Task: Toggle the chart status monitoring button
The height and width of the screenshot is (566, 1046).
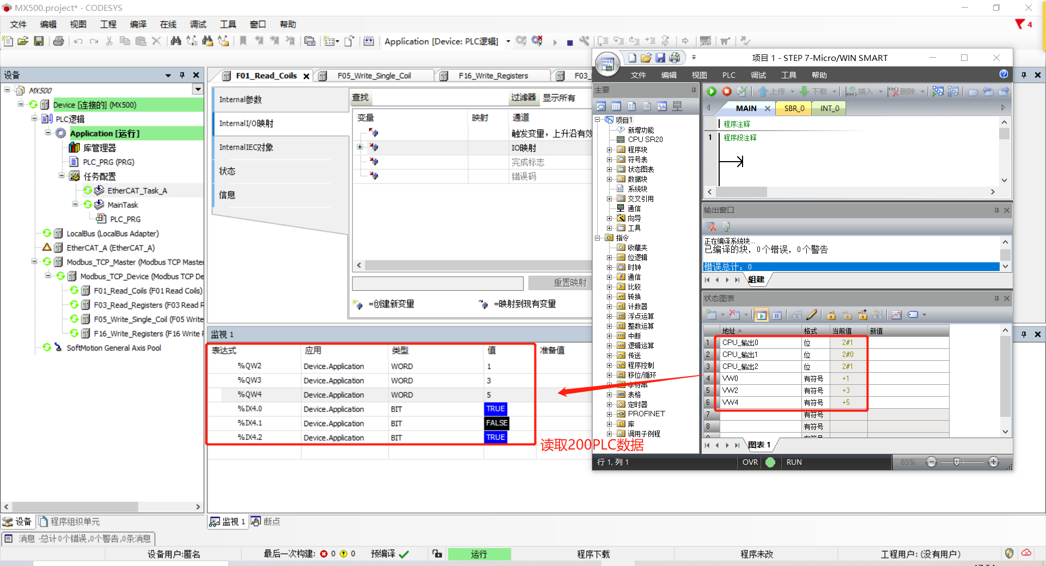Action: coord(762,315)
